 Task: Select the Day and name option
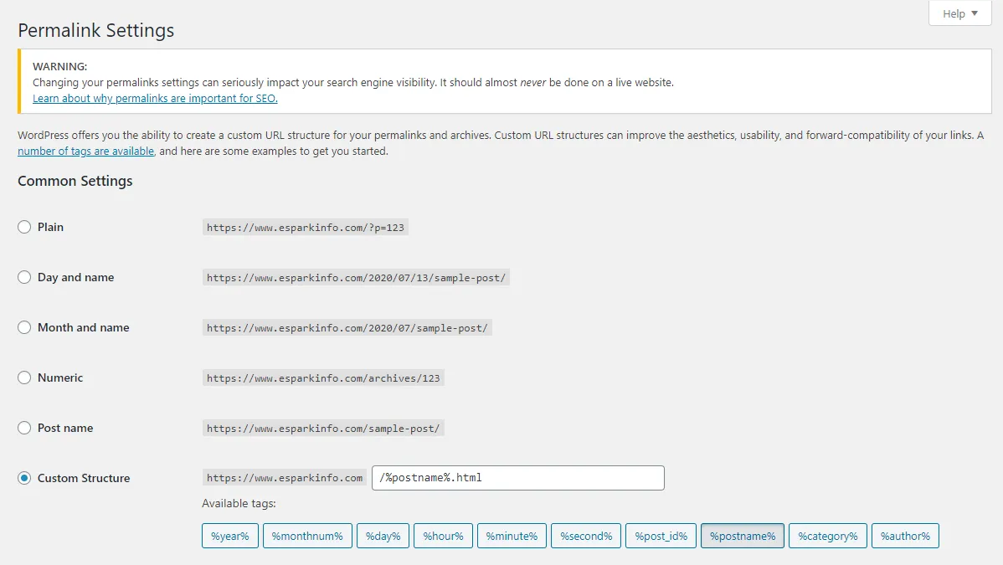pos(25,277)
